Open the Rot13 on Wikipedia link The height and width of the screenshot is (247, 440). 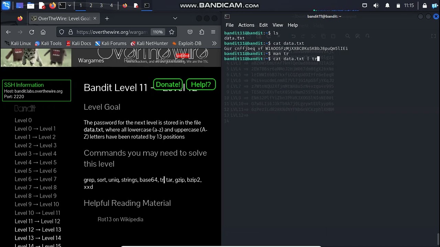click(x=120, y=219)
